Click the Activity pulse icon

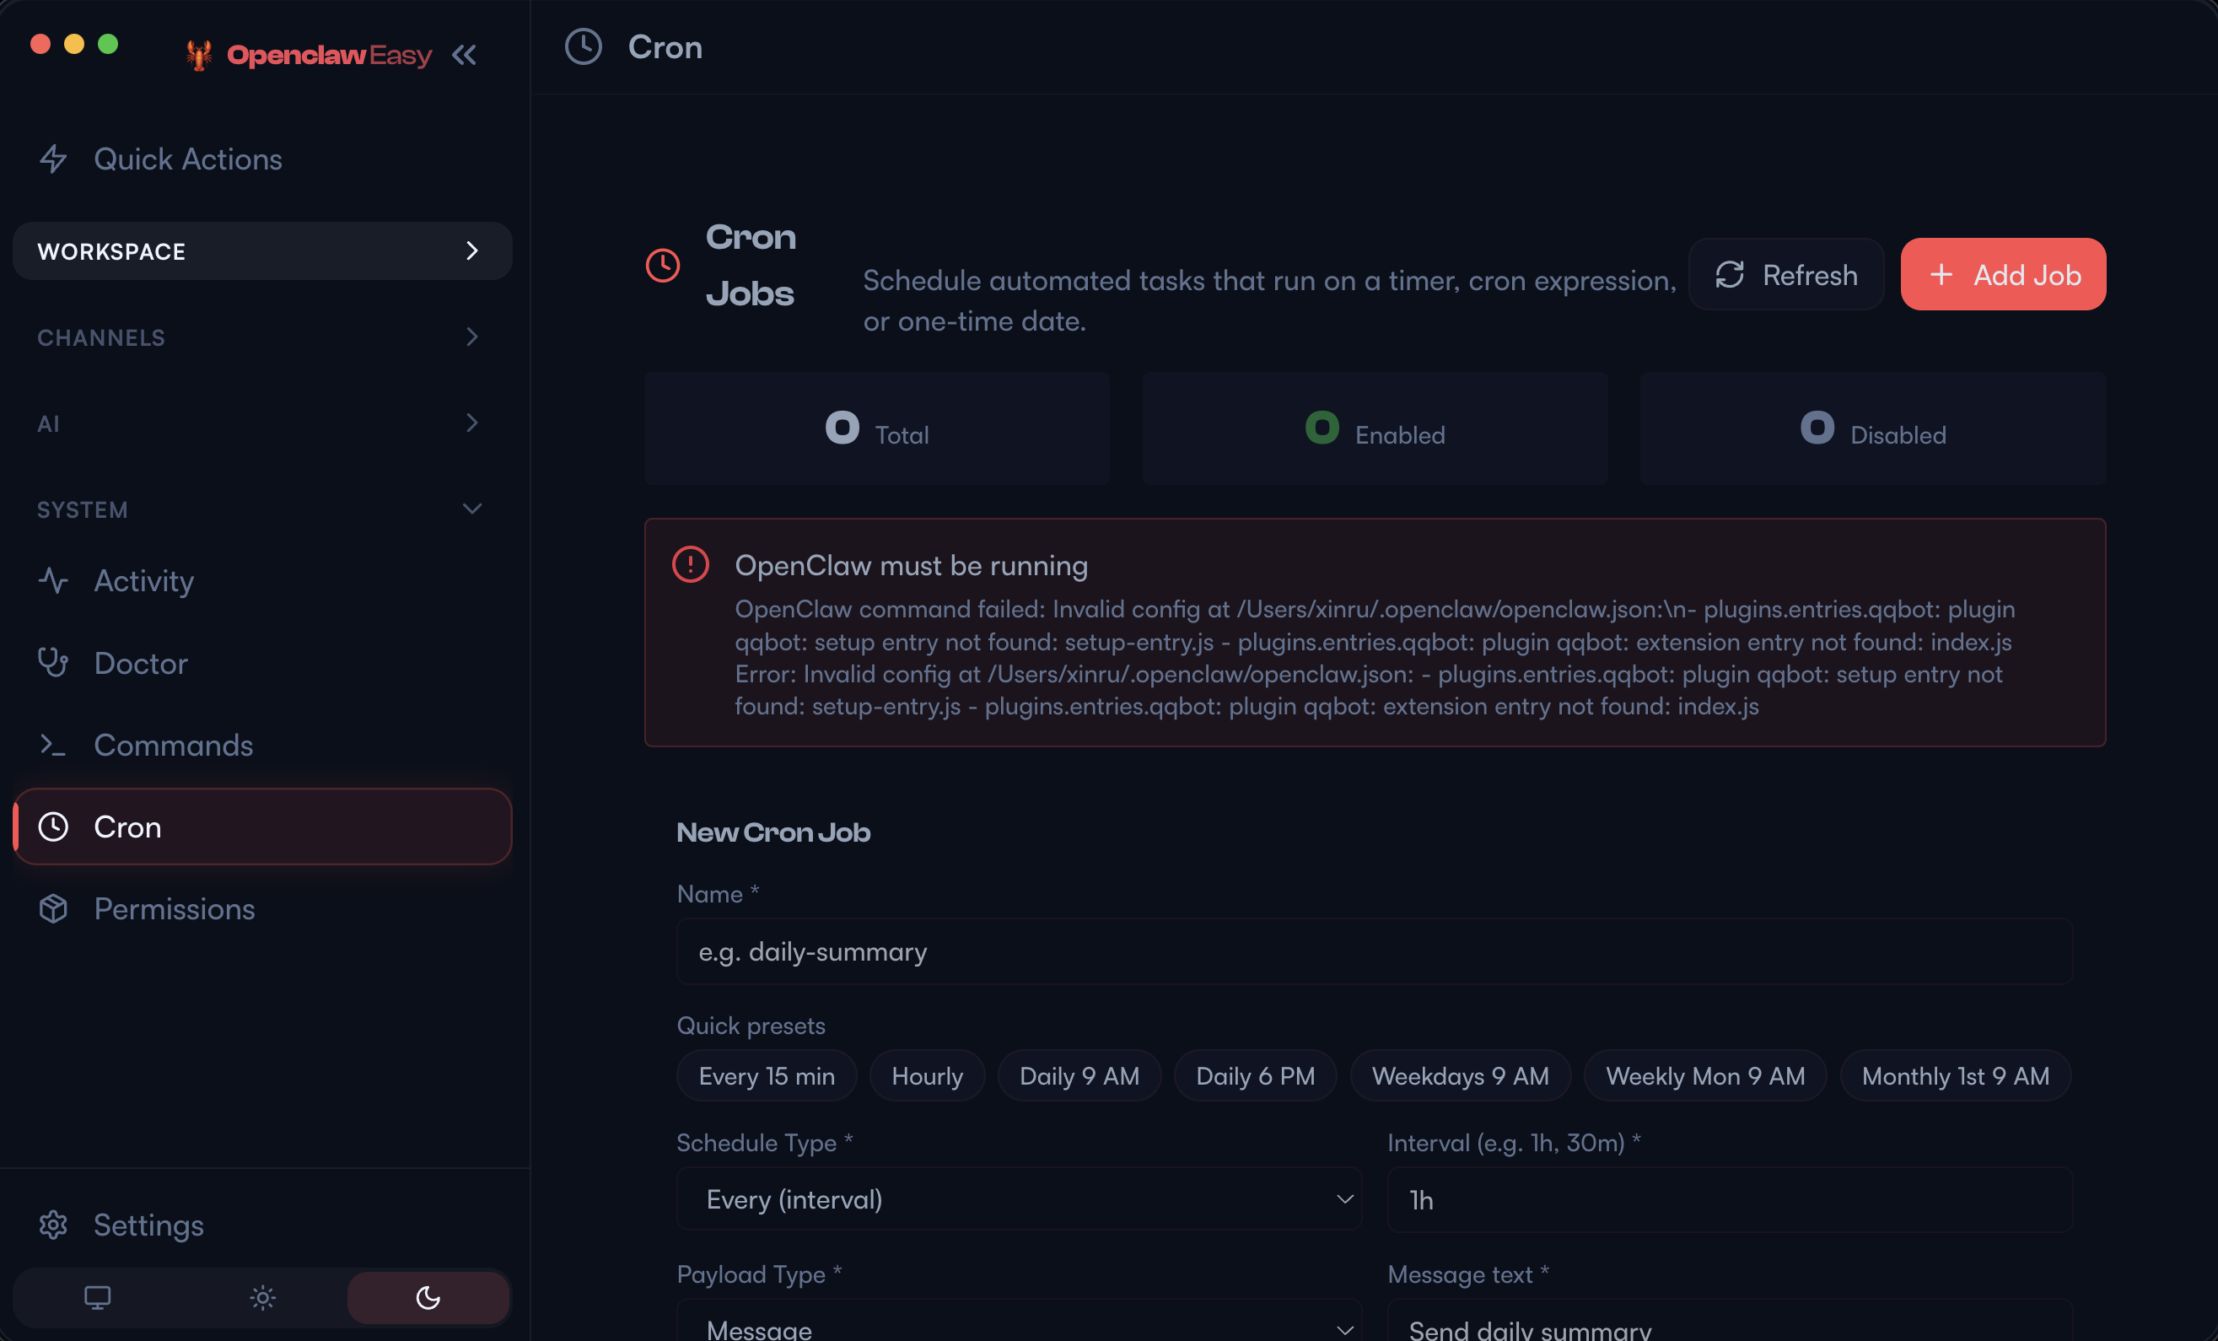pos(53,580)
